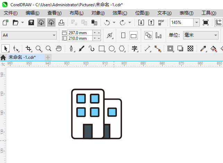
Task: Select the Text tool
Action: point(135,49)
